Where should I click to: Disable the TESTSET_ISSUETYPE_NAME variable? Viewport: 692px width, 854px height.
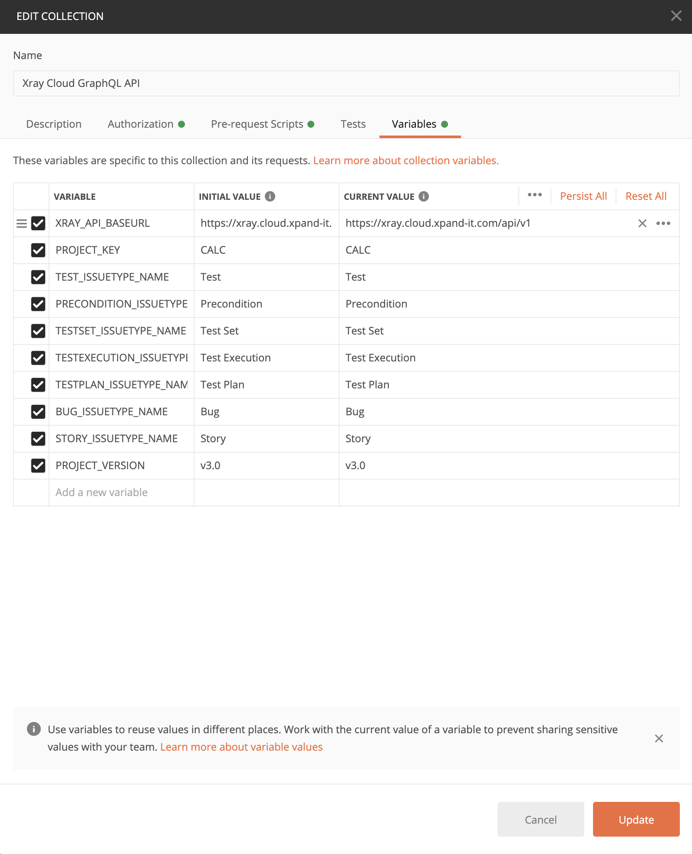point(38,331)
